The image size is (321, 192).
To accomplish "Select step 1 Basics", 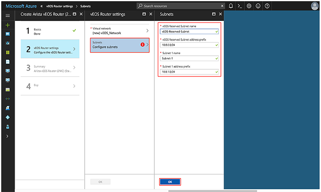I will pyautogui.click(x=50, y=31).
